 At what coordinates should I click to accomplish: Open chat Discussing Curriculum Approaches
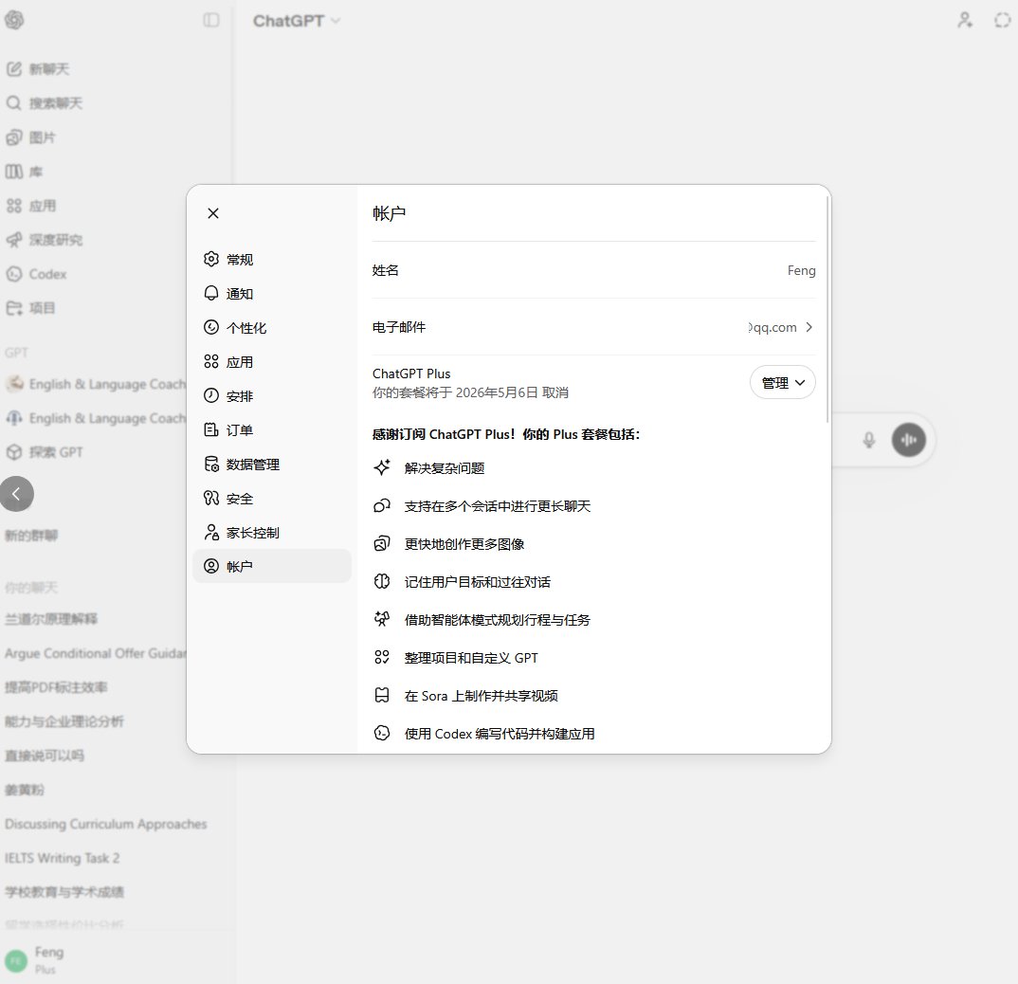[x=106, y=824]
